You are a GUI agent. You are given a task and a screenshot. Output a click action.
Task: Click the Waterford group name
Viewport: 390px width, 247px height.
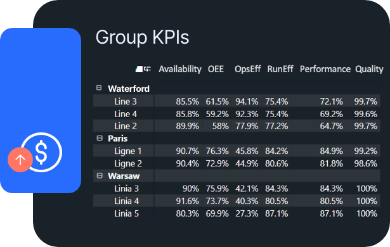(129, 89)
